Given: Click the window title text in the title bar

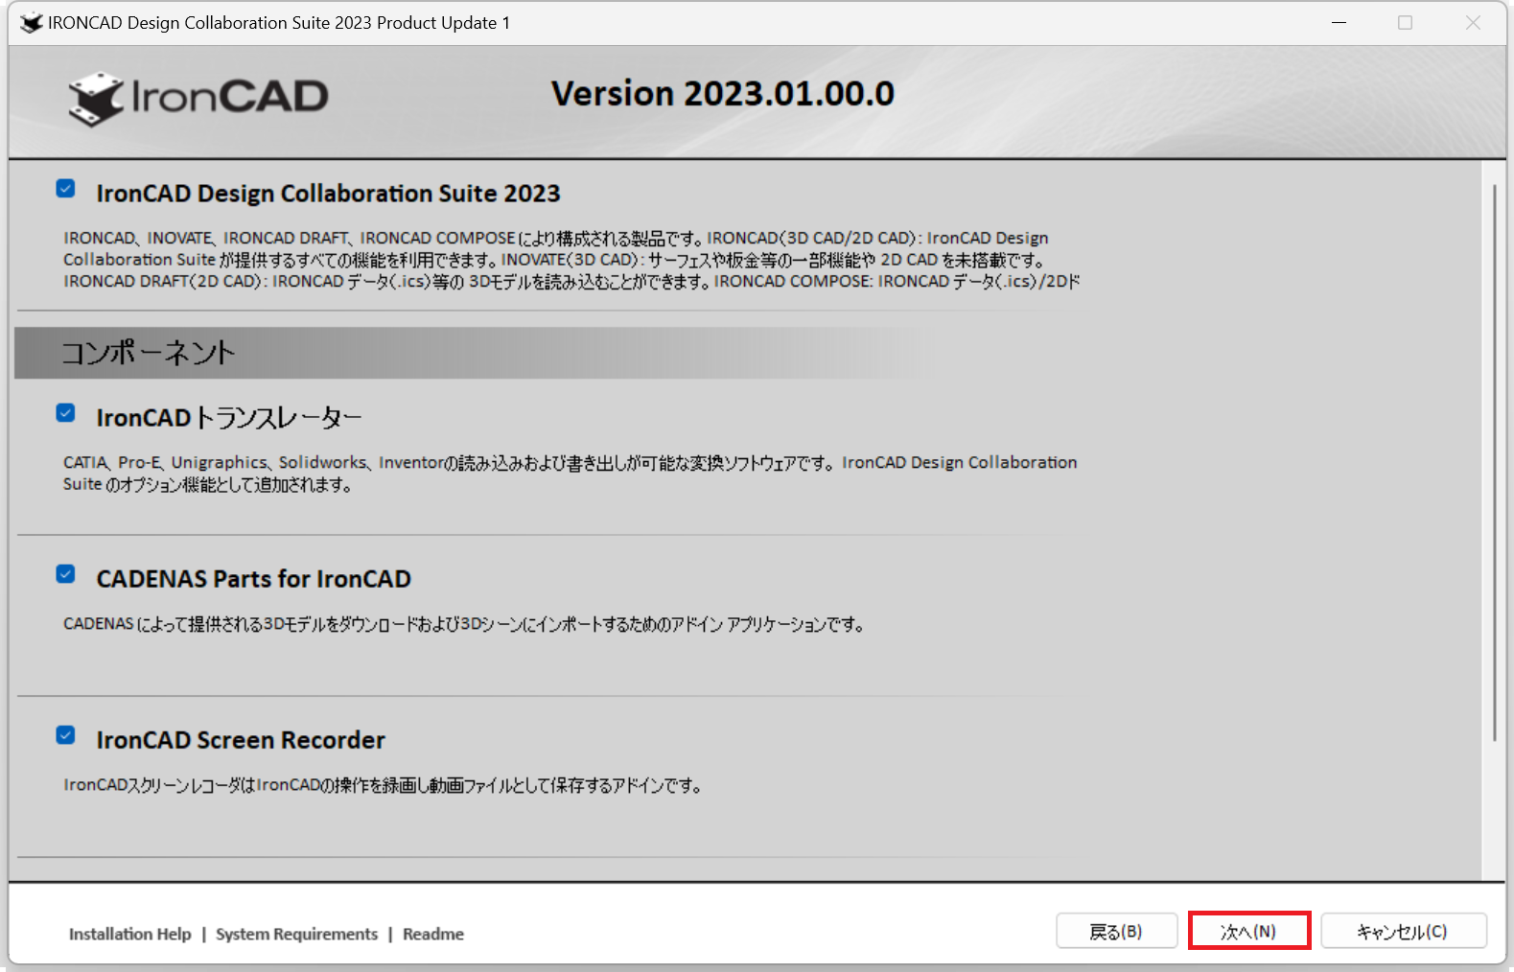Looking at the screenshot, I should coord(278,23).
